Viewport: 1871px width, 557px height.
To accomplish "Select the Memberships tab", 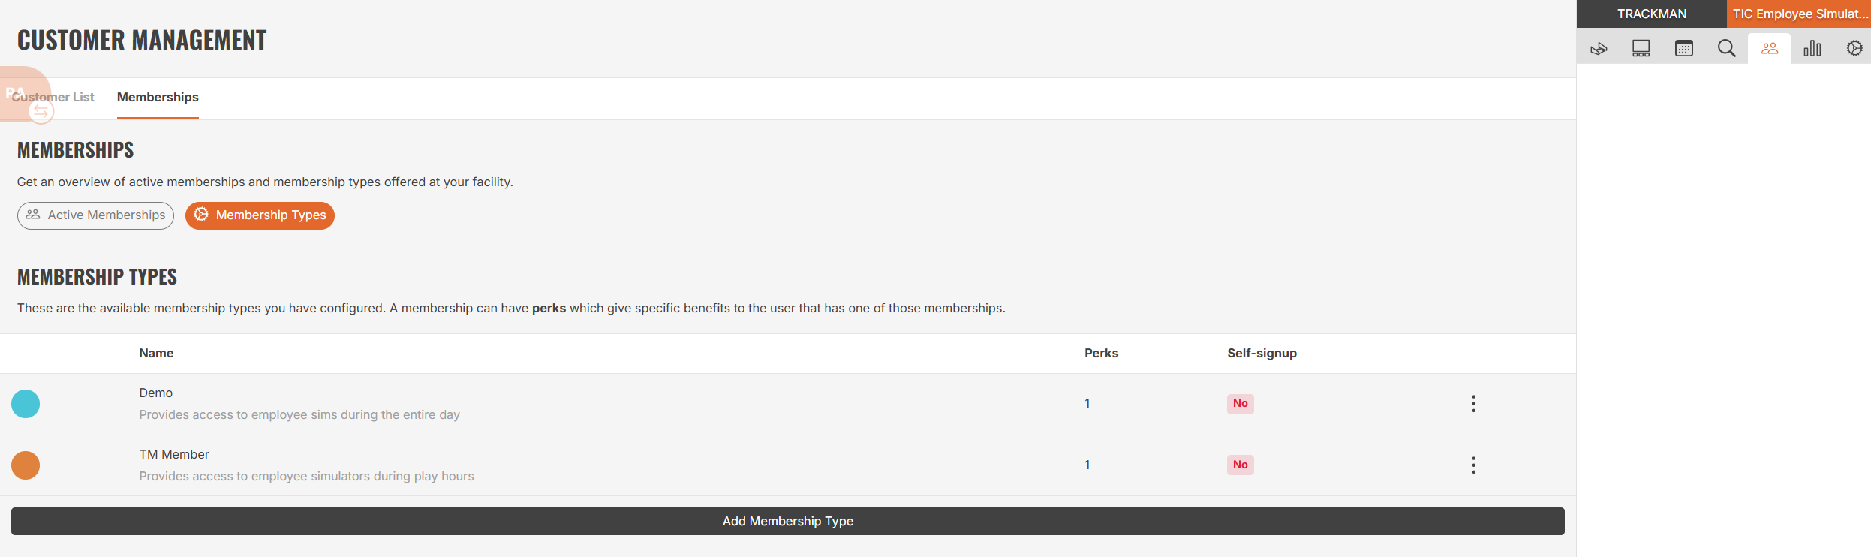I will coord(158,98).
